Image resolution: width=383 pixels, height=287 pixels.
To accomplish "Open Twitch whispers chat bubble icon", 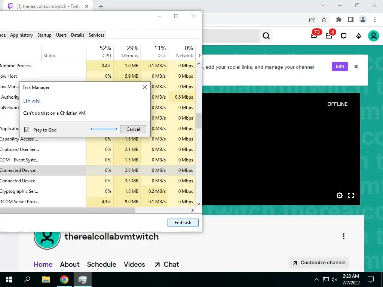I will point(344,36).
